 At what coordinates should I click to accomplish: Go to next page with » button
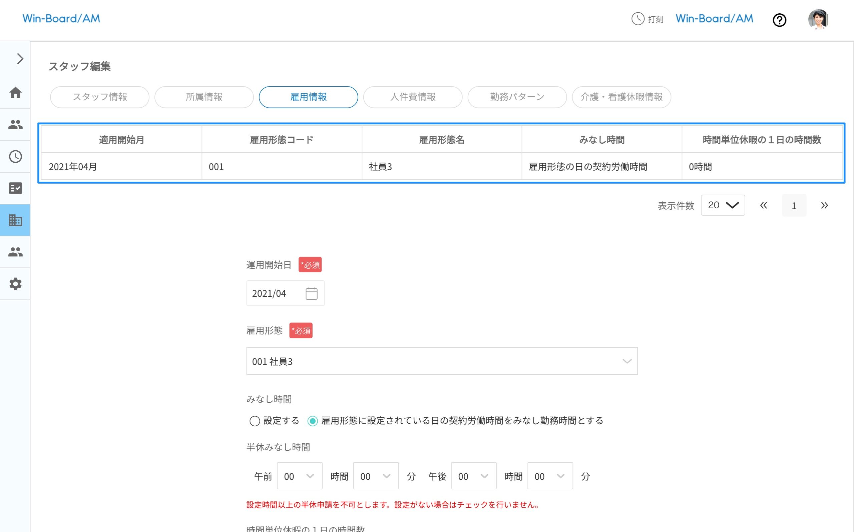click(x=824, y=205)
